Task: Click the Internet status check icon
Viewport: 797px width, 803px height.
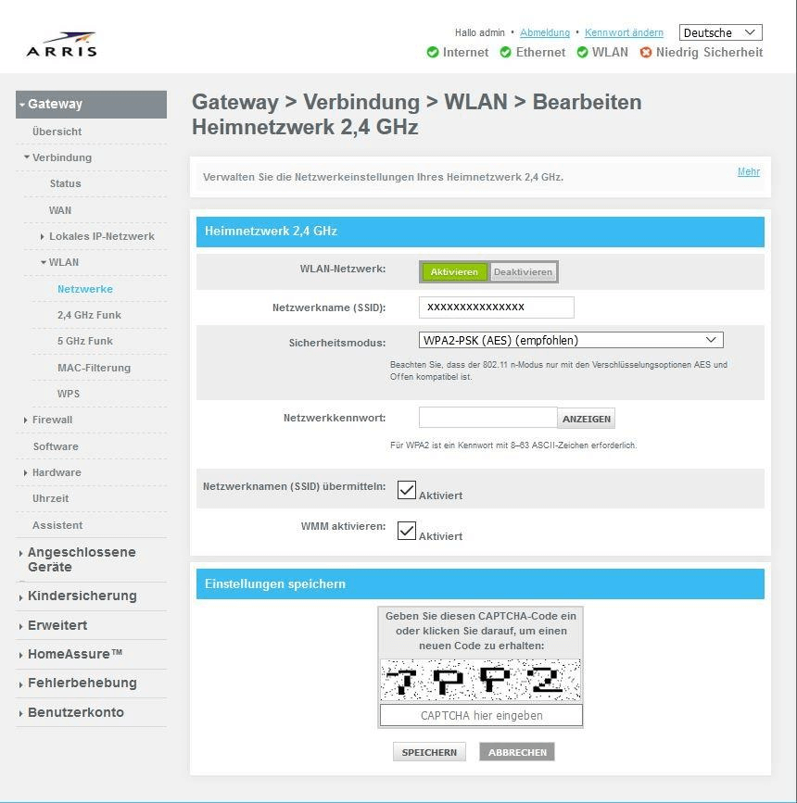Action: 433,53
